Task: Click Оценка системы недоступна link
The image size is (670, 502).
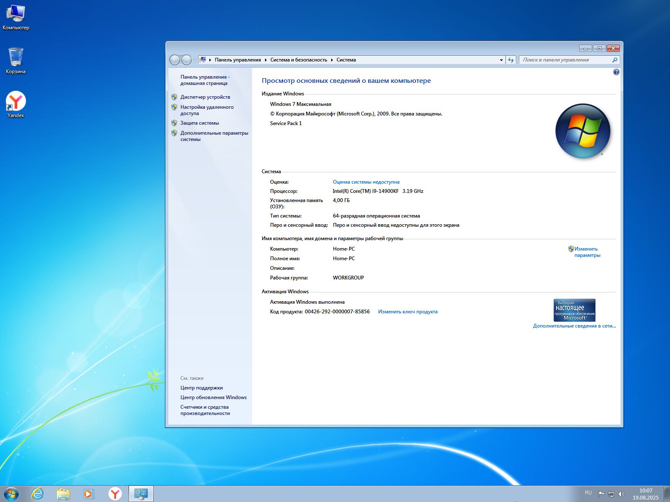Action: [x=366, y=182]
